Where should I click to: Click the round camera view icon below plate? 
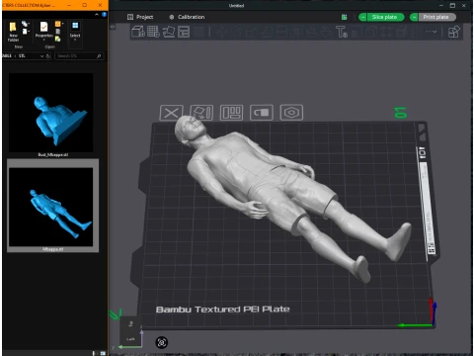coord(161,342)
